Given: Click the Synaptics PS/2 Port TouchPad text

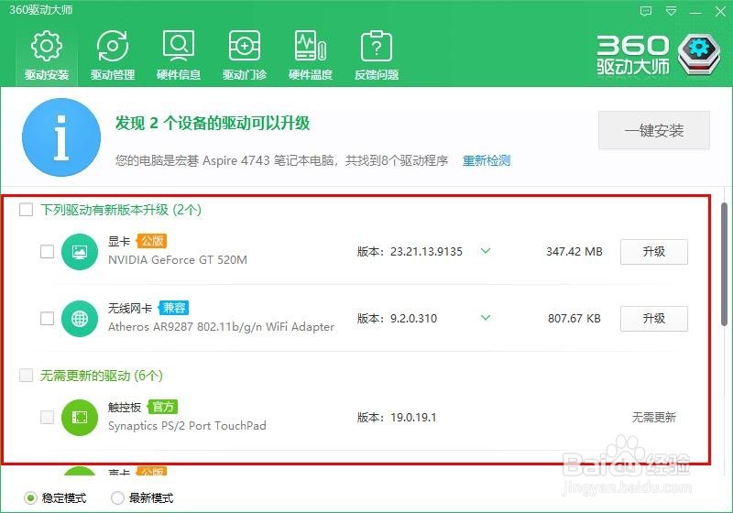Looking at the screenshot, I should click(x=187, y=426).
